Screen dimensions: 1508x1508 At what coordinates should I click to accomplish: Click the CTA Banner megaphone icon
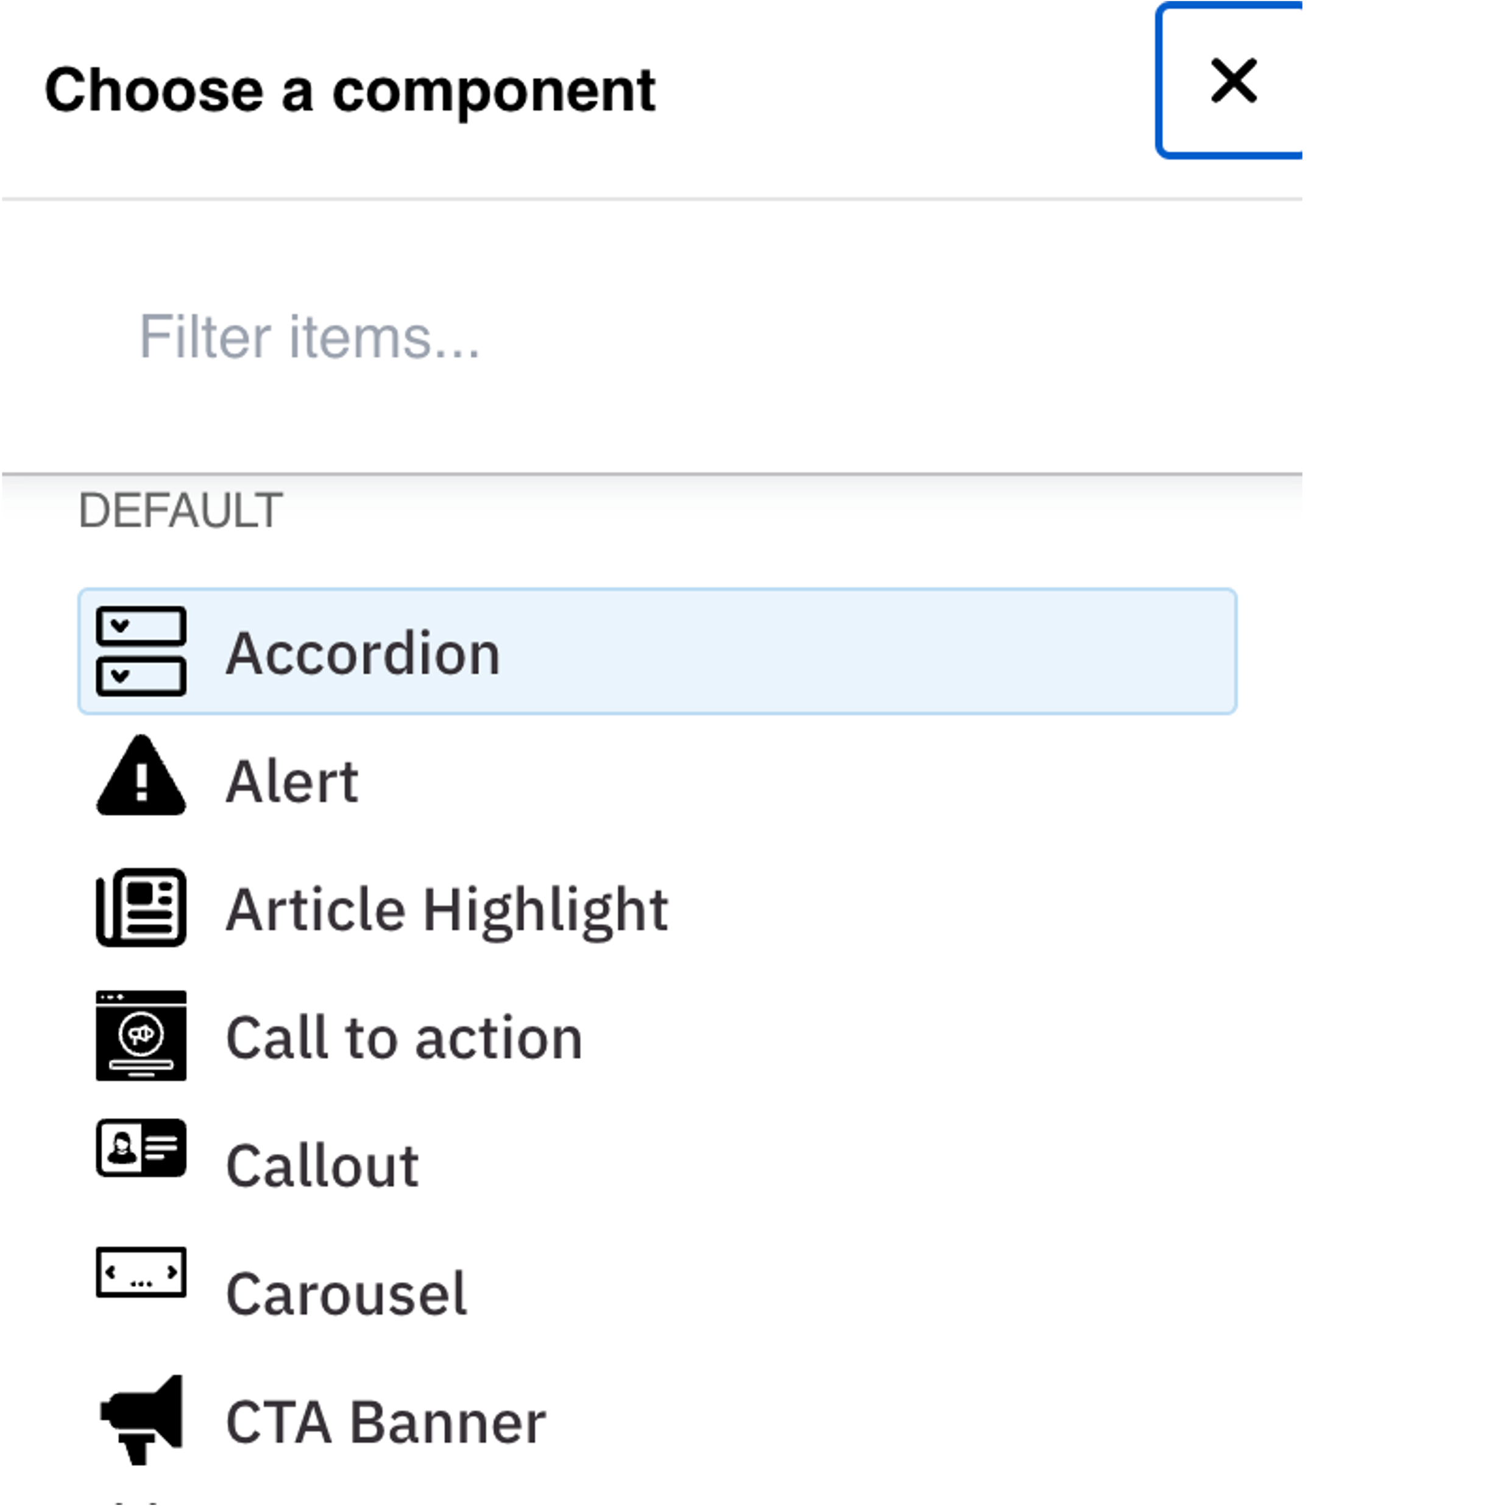tap(141, 1419)
